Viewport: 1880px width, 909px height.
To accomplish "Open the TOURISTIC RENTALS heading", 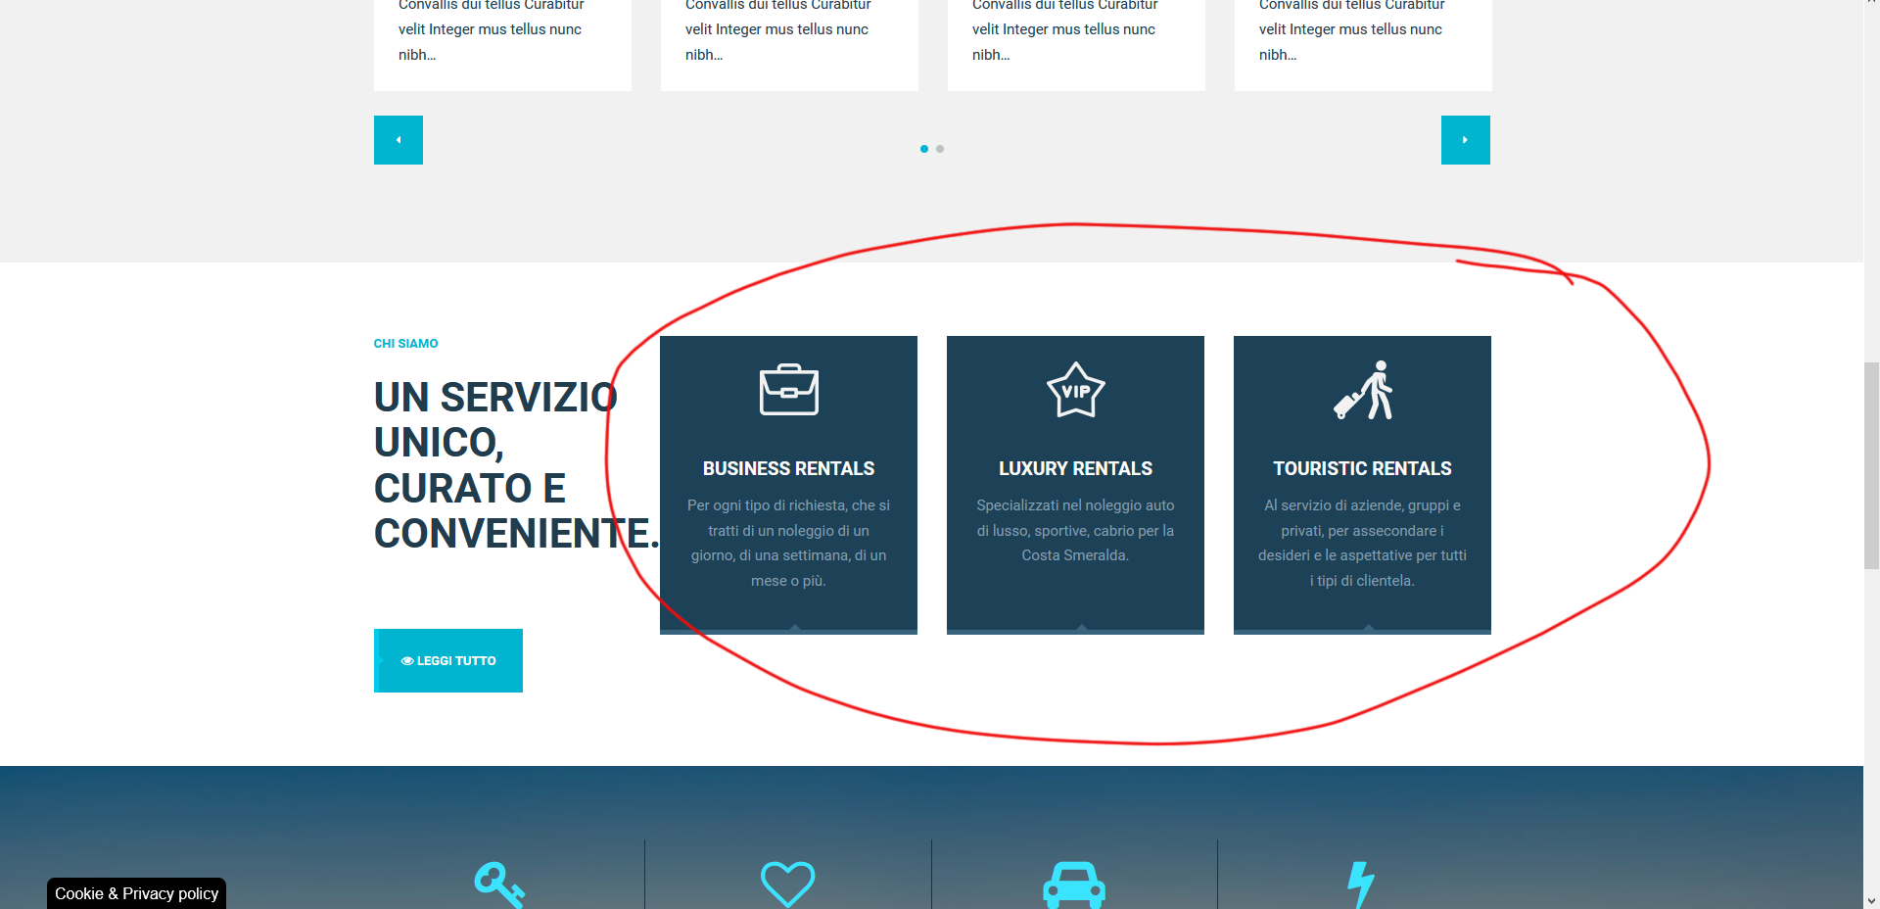I will [x=1363, y=469].
